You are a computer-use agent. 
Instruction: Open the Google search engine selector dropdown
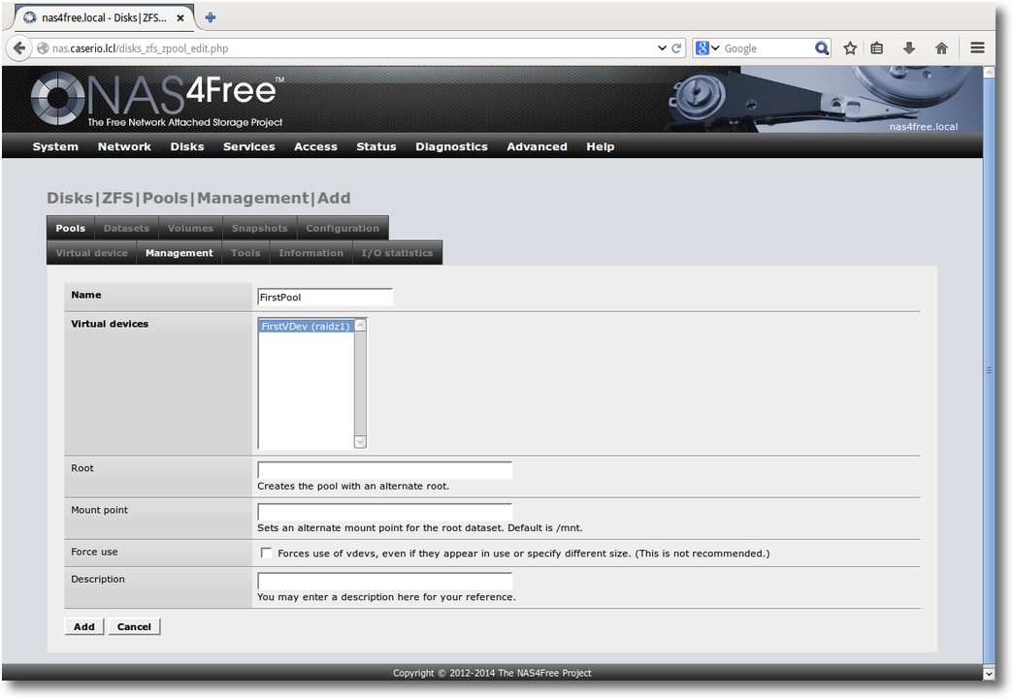tap(707, 48)
